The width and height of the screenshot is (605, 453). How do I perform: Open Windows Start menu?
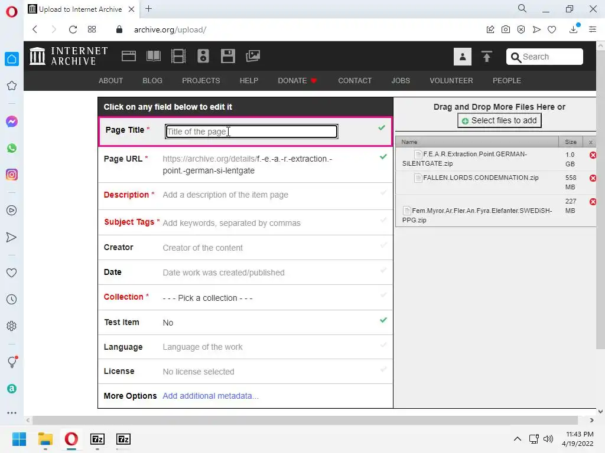(x=19, y=439)
